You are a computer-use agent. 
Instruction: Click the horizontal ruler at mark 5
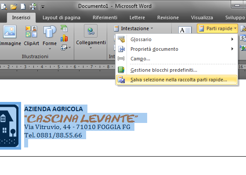pos(58,67)
